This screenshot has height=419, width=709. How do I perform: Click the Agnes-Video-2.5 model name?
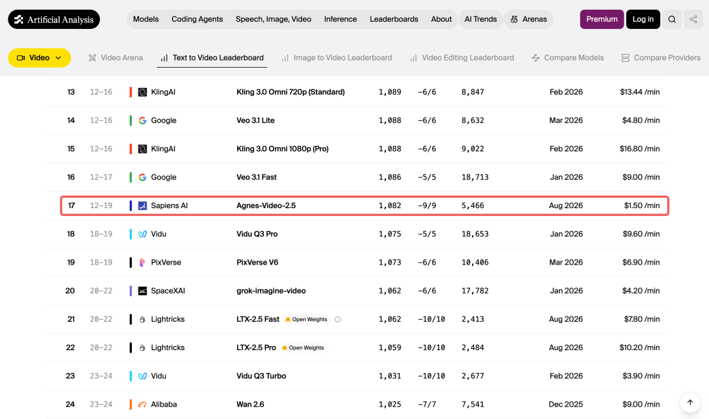(x=266, y=206)
